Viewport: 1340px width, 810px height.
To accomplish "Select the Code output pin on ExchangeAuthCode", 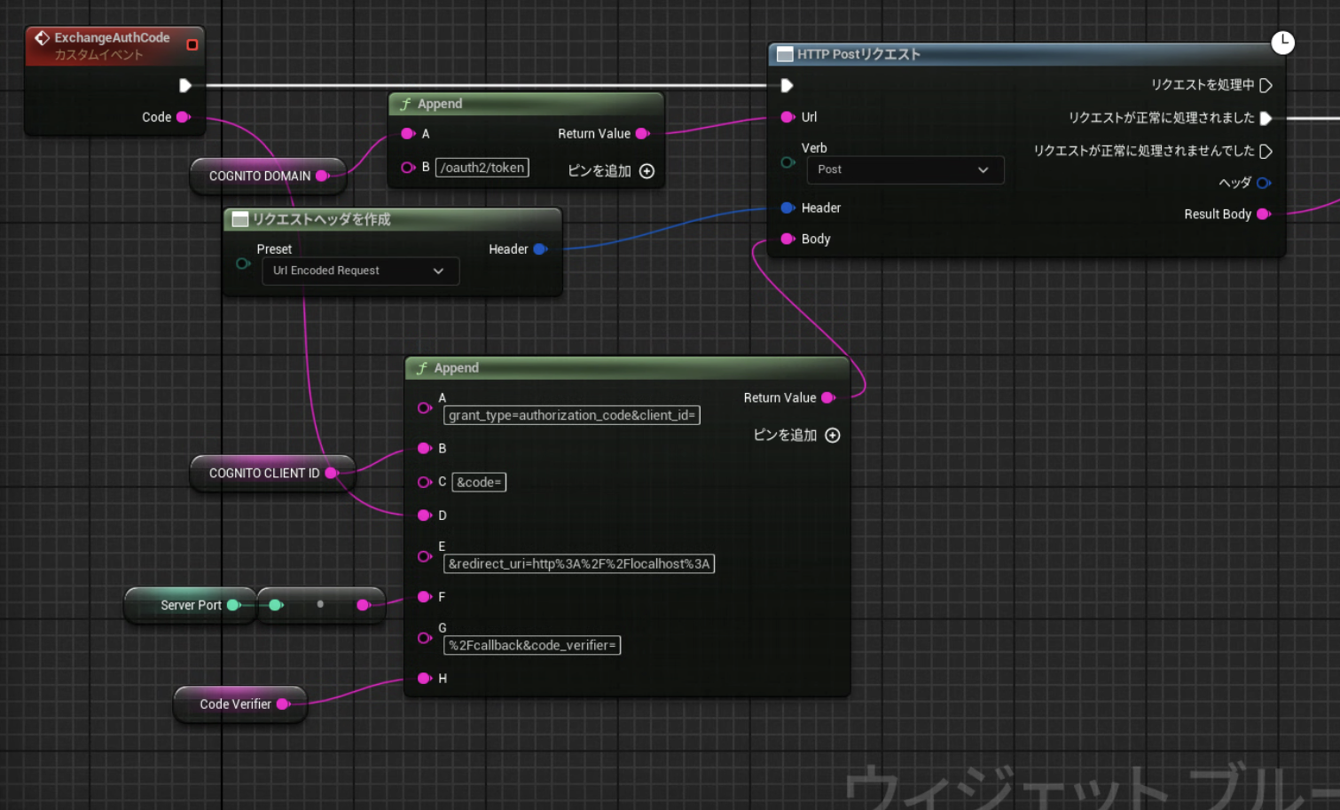I will tap(184, 117).
